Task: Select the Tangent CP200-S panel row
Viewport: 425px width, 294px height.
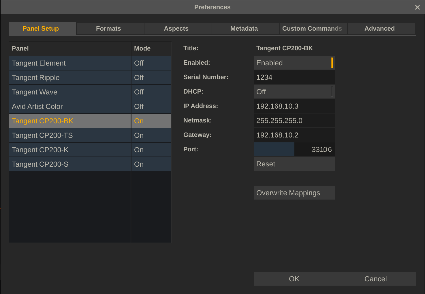Action: tap(70, 164)
